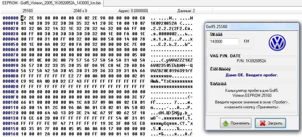Click offset label 000160
302x137 pixels.
pos(11,134)
